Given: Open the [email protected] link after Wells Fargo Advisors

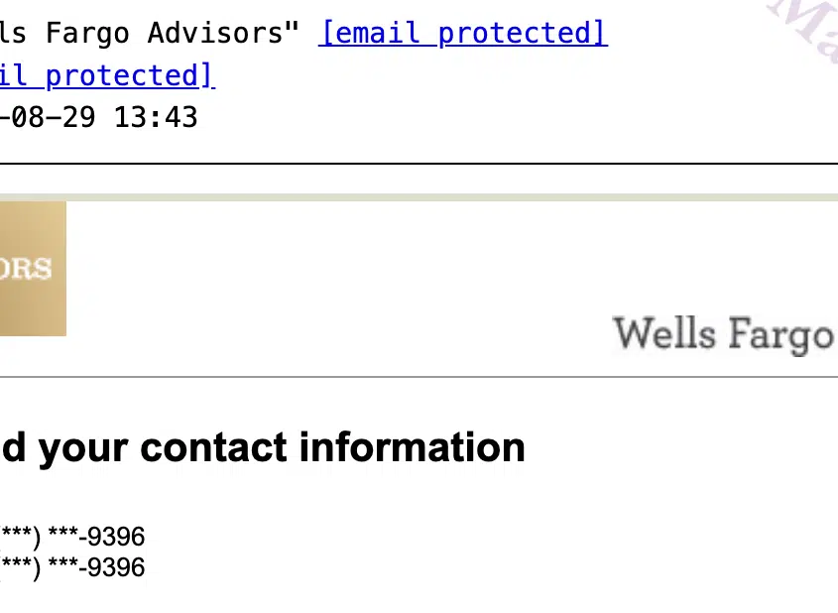Looking at the screenshot, I should pyautogui.click(x=463, y=33).
